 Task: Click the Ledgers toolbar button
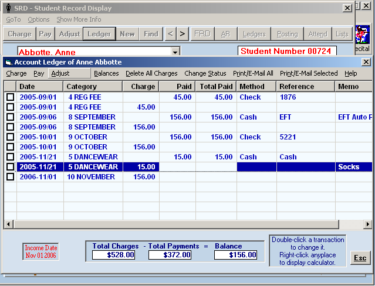254,34
